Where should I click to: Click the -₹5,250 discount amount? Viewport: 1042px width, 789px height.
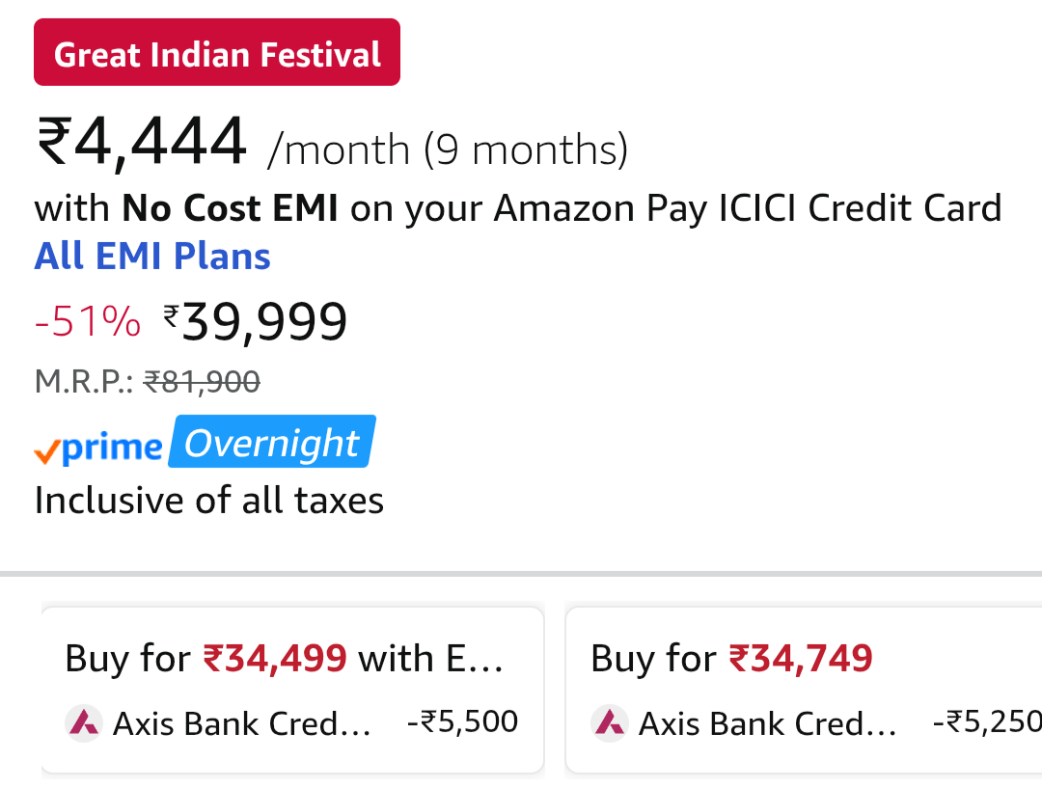pos(986,721)
